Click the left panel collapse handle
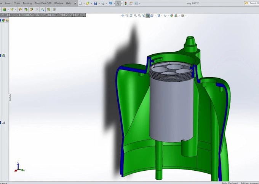The height and width of the screenshot is (184, 259). tap(10, 97)
